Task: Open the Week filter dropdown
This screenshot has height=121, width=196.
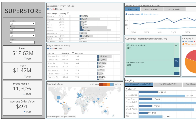Action: click(x=22, y=30)
